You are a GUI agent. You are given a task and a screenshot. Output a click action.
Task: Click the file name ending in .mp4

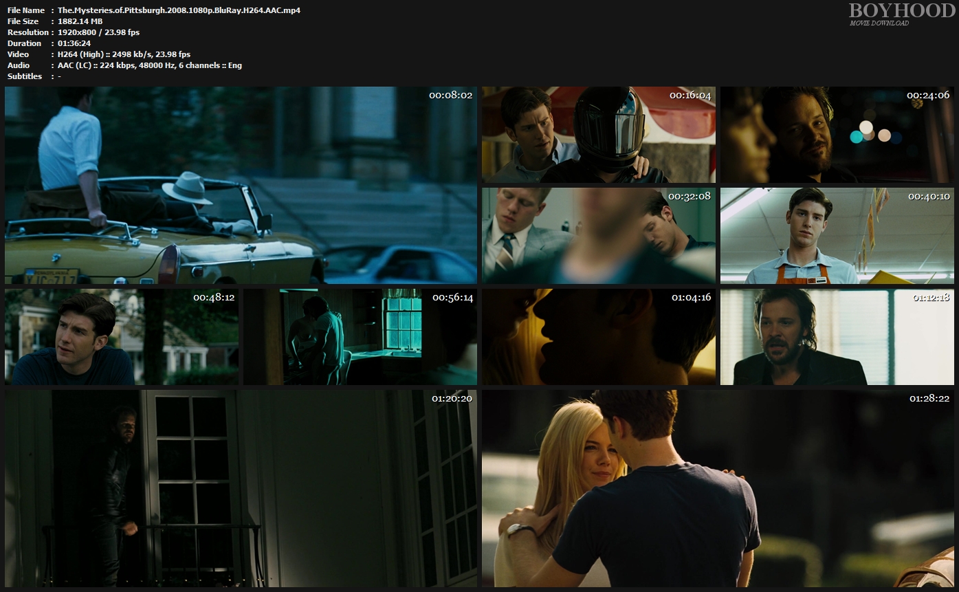[x=179, y=10]
